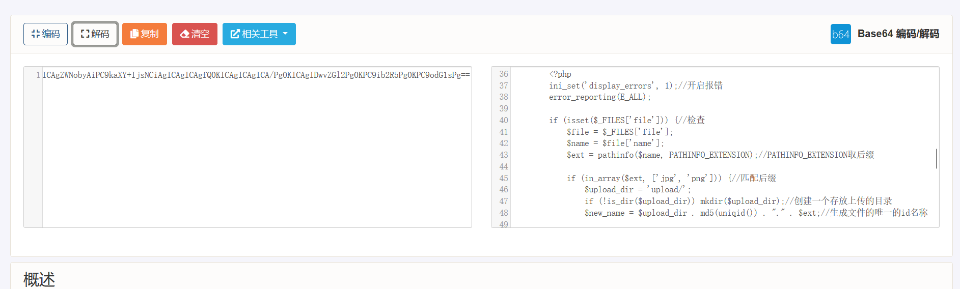This screenshot has width=960, height=289.
Task: Click the b64 logo icon
Action: click(x=840, y=34)
